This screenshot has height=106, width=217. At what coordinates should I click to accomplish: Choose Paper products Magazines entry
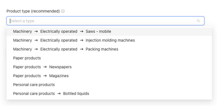click(x=109, y=76)
